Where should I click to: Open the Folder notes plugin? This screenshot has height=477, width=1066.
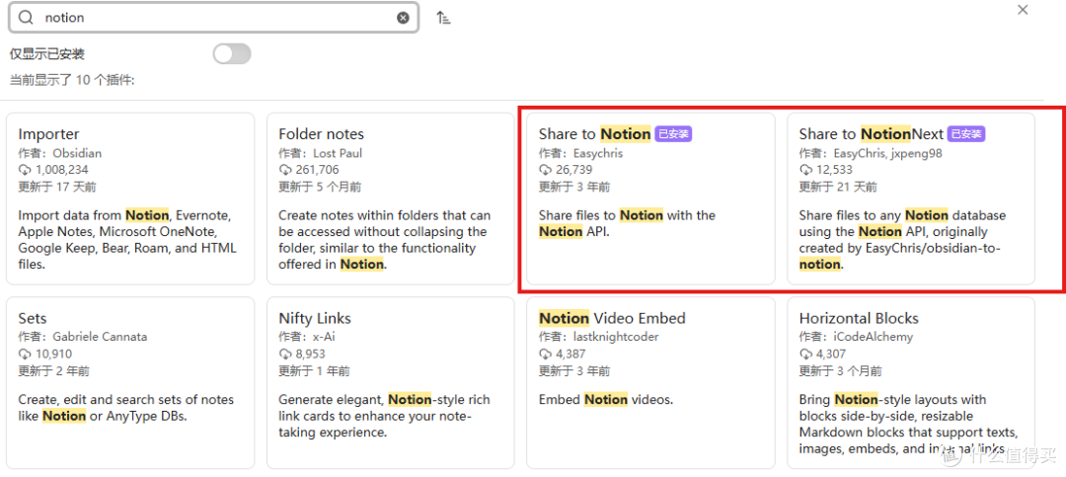(391, 199)
